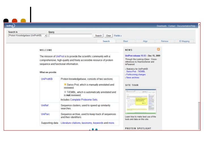Open the Literature citations link
204x153 pixels.
(71, 123)
